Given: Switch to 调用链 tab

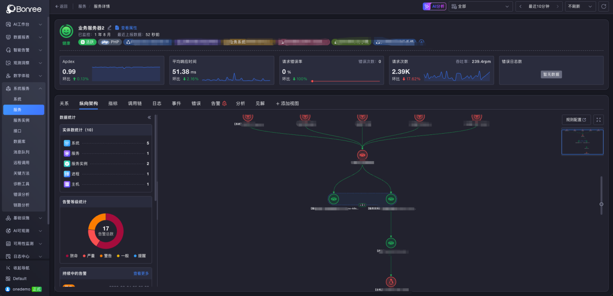Looking at the screenshot, I should [135, 104].
